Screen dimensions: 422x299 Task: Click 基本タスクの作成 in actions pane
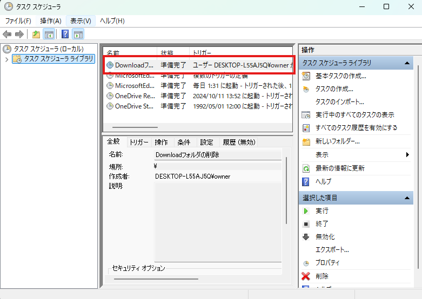(340, 76)
